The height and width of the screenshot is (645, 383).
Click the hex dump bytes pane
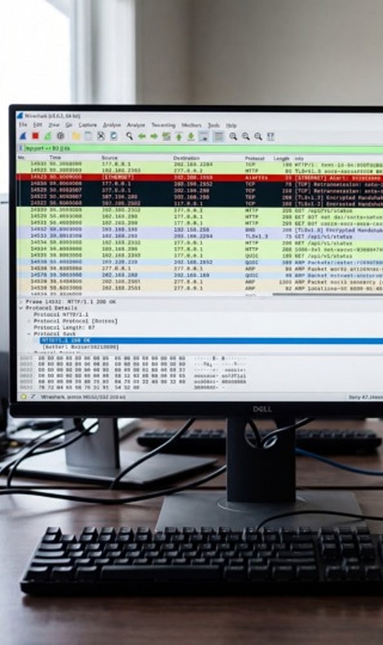coord(112,373)
